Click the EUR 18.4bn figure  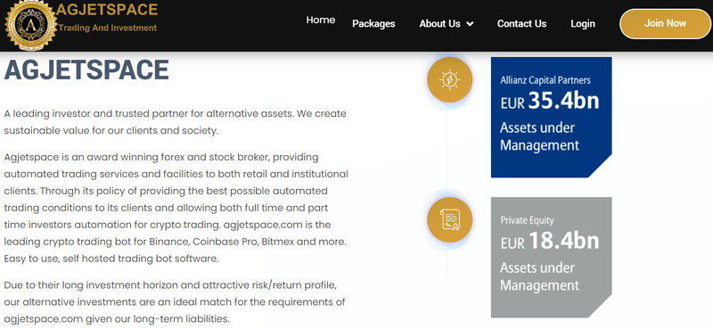point(550,242)
